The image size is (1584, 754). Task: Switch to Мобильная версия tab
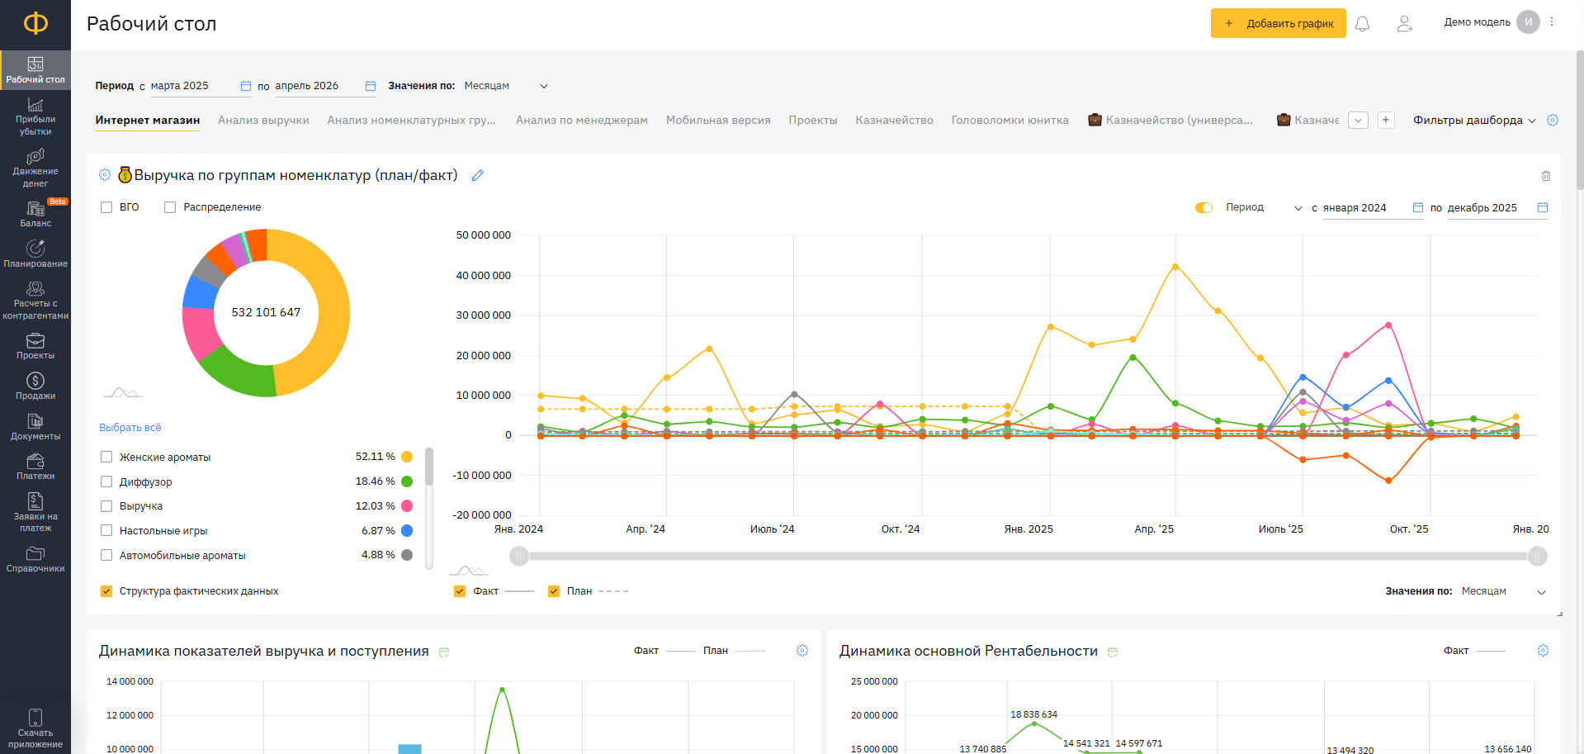718,120
